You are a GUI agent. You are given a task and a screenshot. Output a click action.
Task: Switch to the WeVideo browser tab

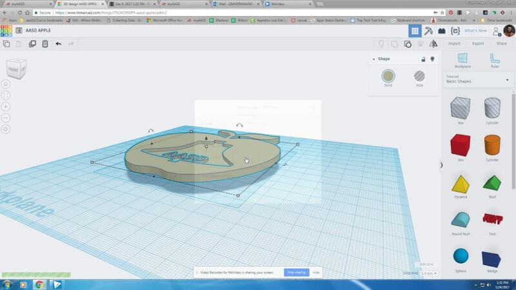pyautogui.click(x=277, y=4)
